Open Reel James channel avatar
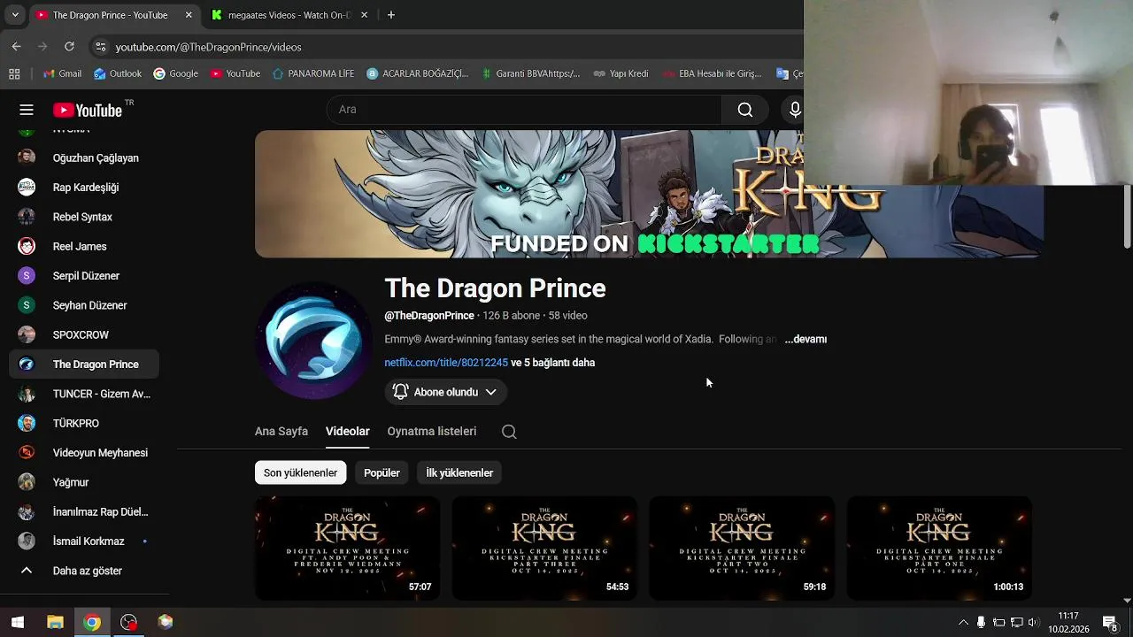This screenshot has width=1133, height=637. pos(27,246)
